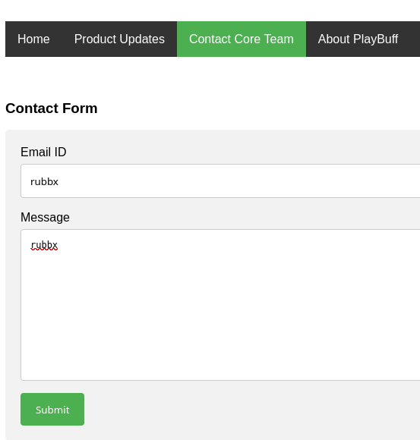420x440 pixels.
Task: Click bottom edge area of the Message box
Action: 220,376
